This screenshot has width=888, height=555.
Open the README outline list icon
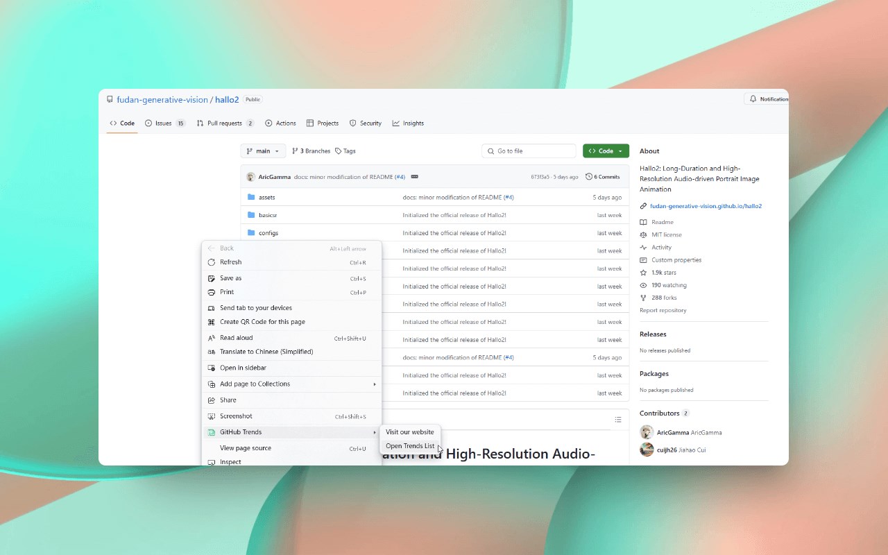coord(618,420)
